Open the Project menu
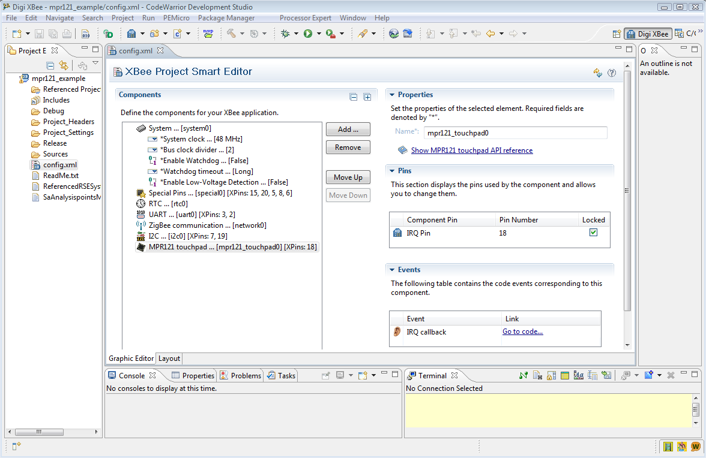This screenshot has height=458, width=706. pos(122,18)
